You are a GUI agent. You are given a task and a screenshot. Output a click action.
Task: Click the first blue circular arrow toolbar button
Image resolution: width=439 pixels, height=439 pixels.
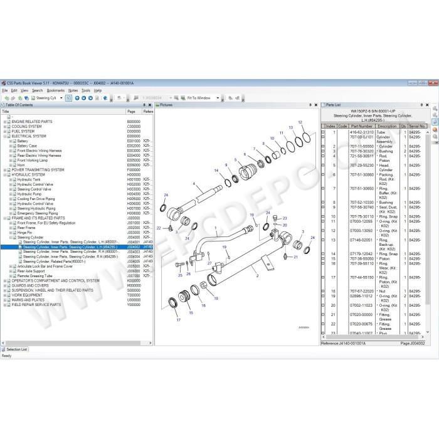[x=77, y=98]
